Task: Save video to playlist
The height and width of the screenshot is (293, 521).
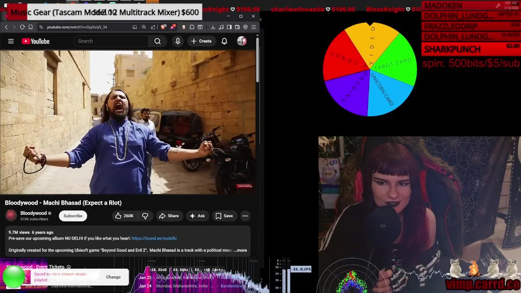Action: (x=224, y=216)
